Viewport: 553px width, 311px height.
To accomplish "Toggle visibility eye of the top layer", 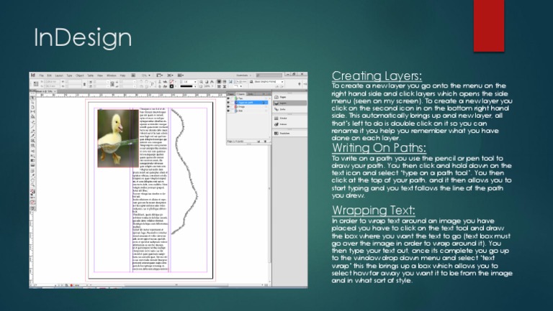I will pos(229,98).
